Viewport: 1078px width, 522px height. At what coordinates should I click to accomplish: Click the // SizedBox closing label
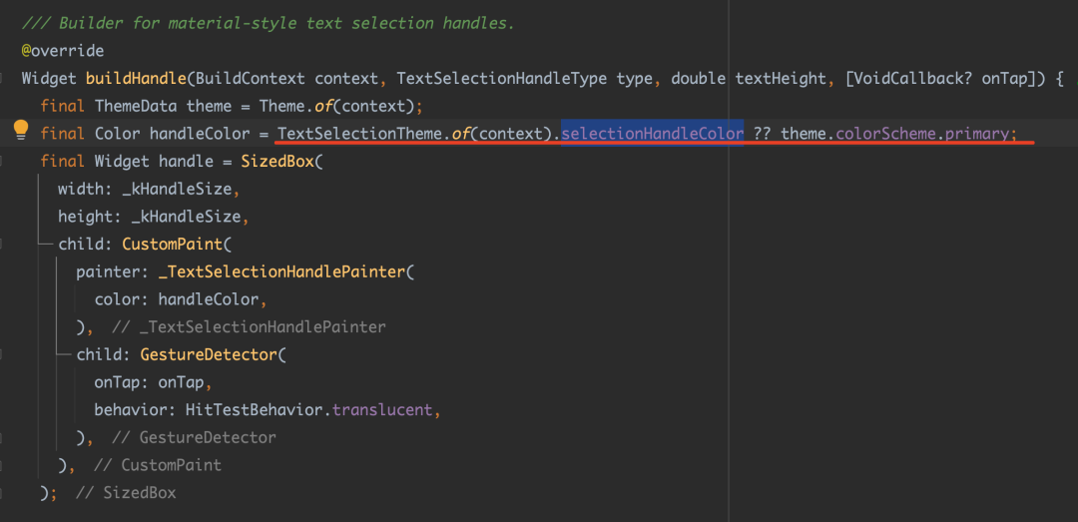tap(126, 493)
